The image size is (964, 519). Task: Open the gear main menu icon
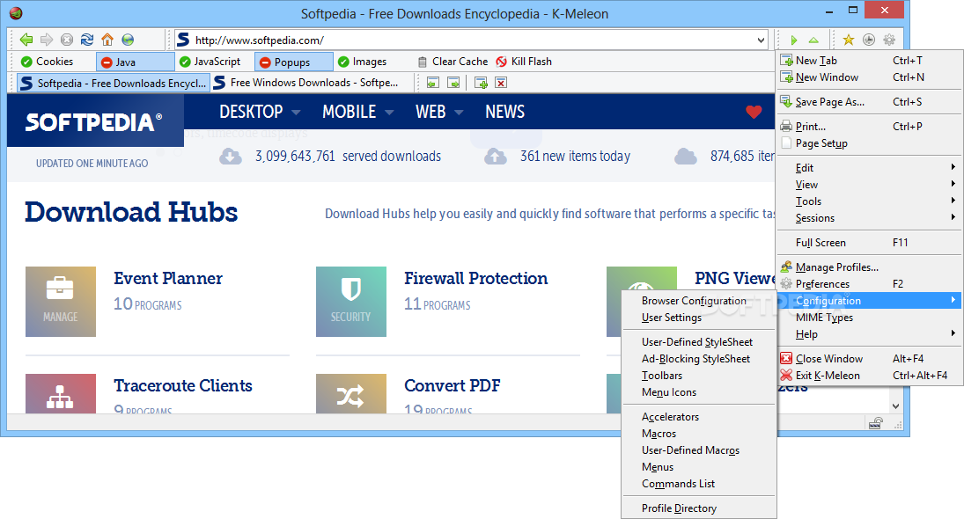(889, 40)
